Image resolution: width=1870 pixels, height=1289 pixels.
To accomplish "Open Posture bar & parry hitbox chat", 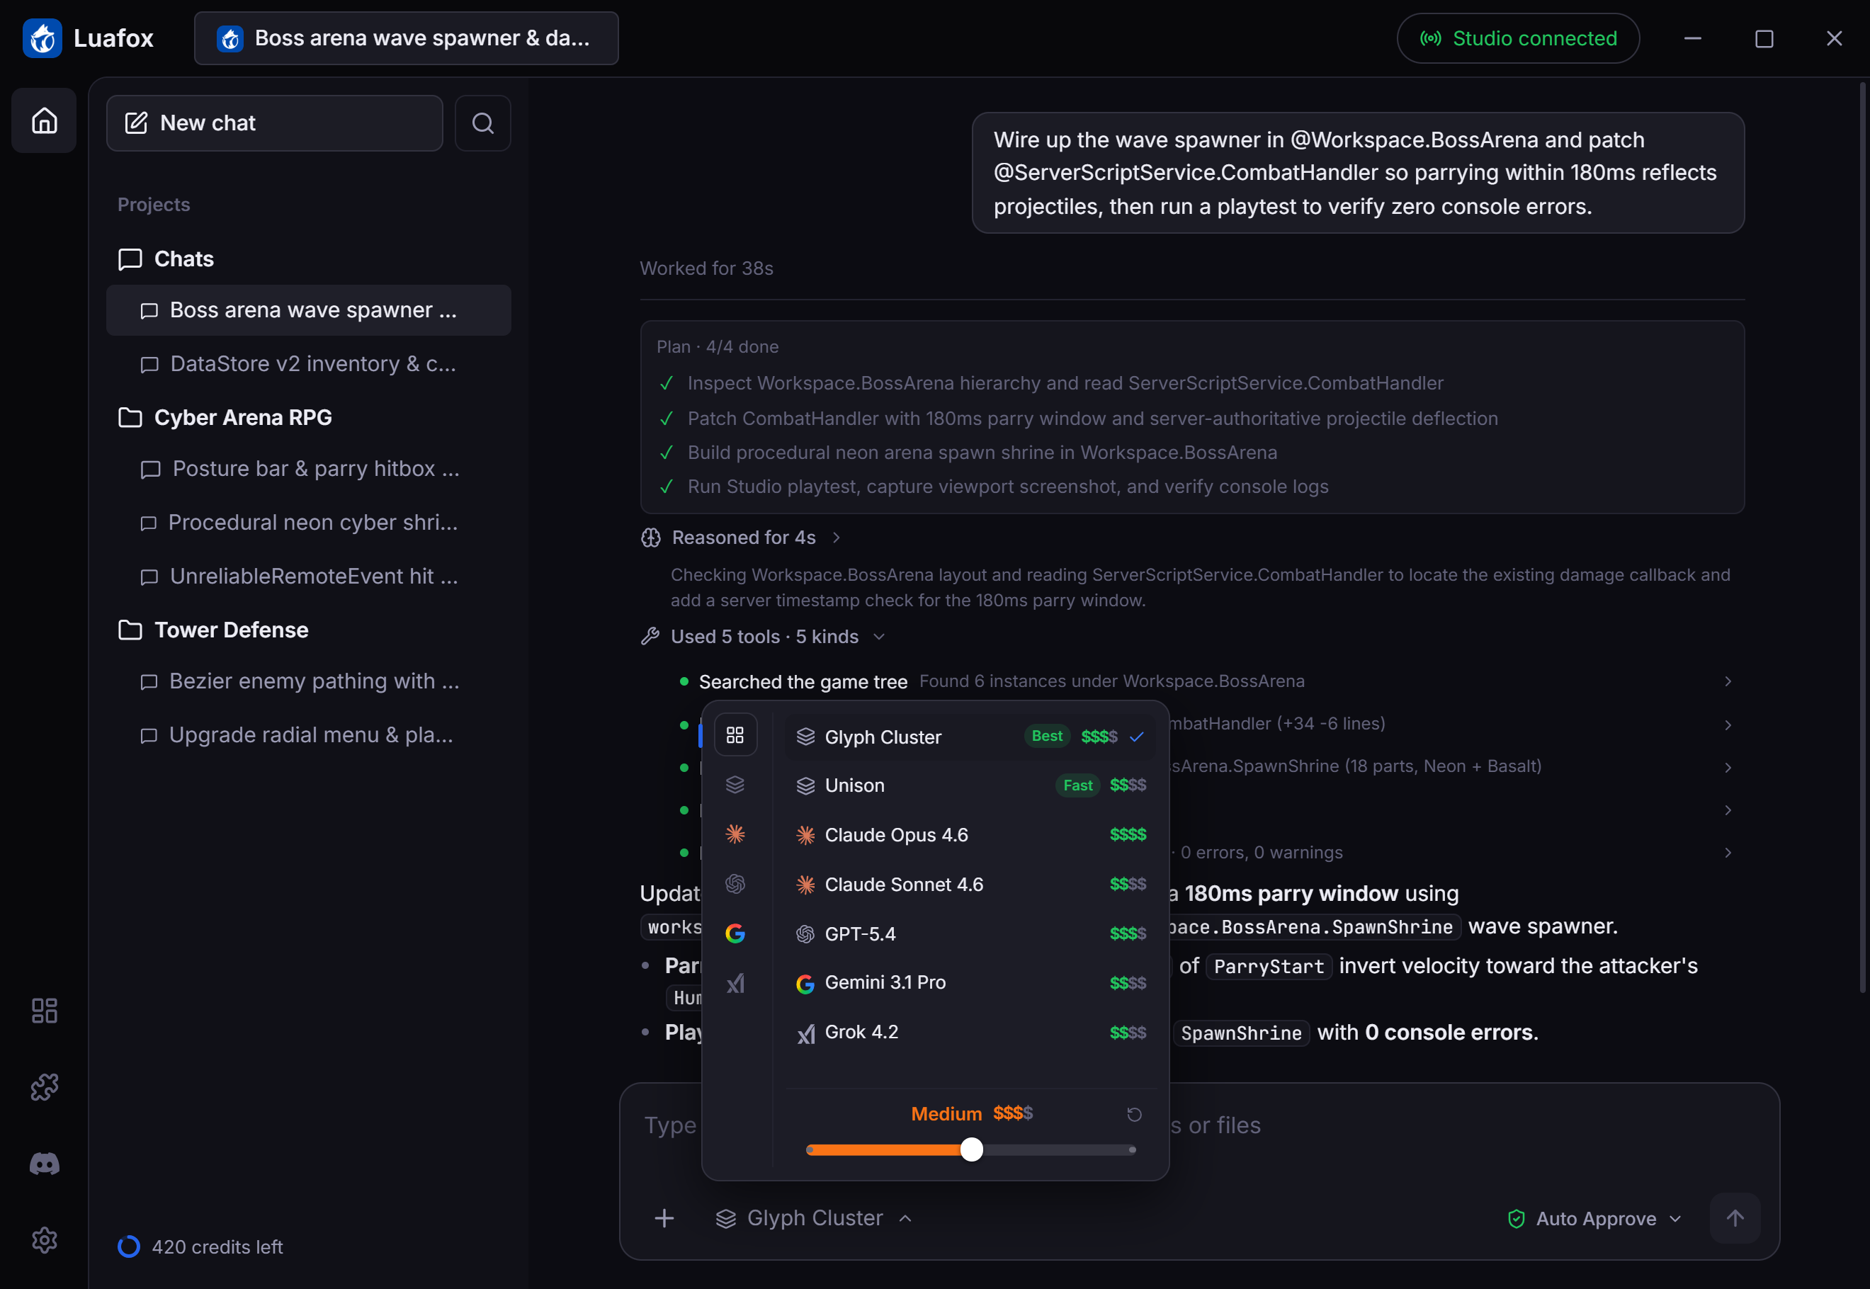I will tap(309, 470).
